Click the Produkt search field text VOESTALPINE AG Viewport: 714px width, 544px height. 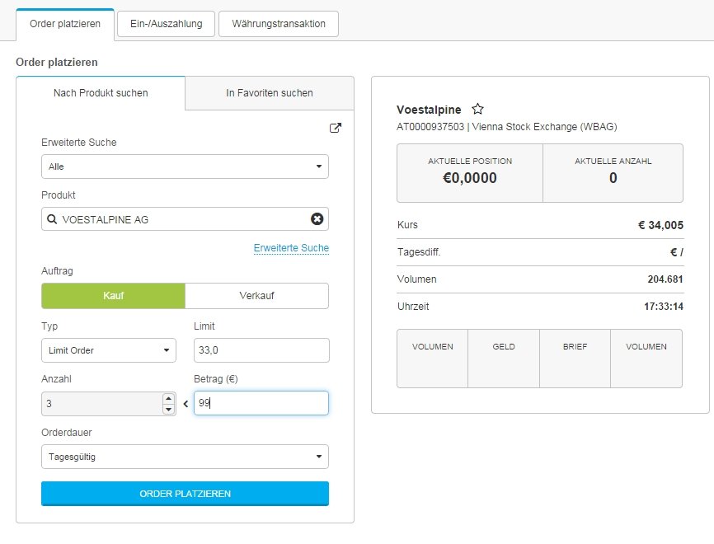[106, 219]
